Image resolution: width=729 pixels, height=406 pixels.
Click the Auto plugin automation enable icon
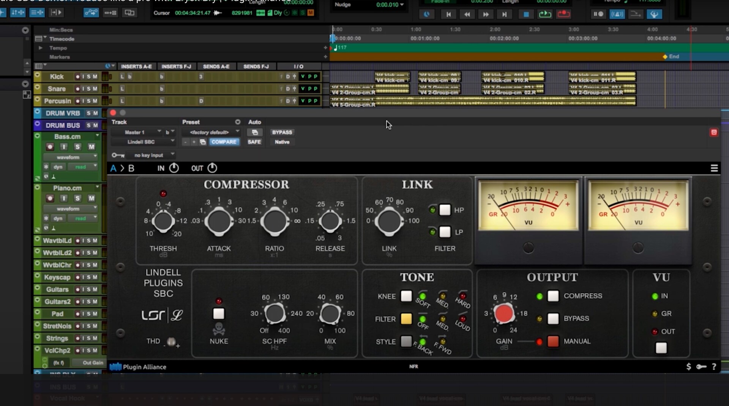click(x=255, y=132)
